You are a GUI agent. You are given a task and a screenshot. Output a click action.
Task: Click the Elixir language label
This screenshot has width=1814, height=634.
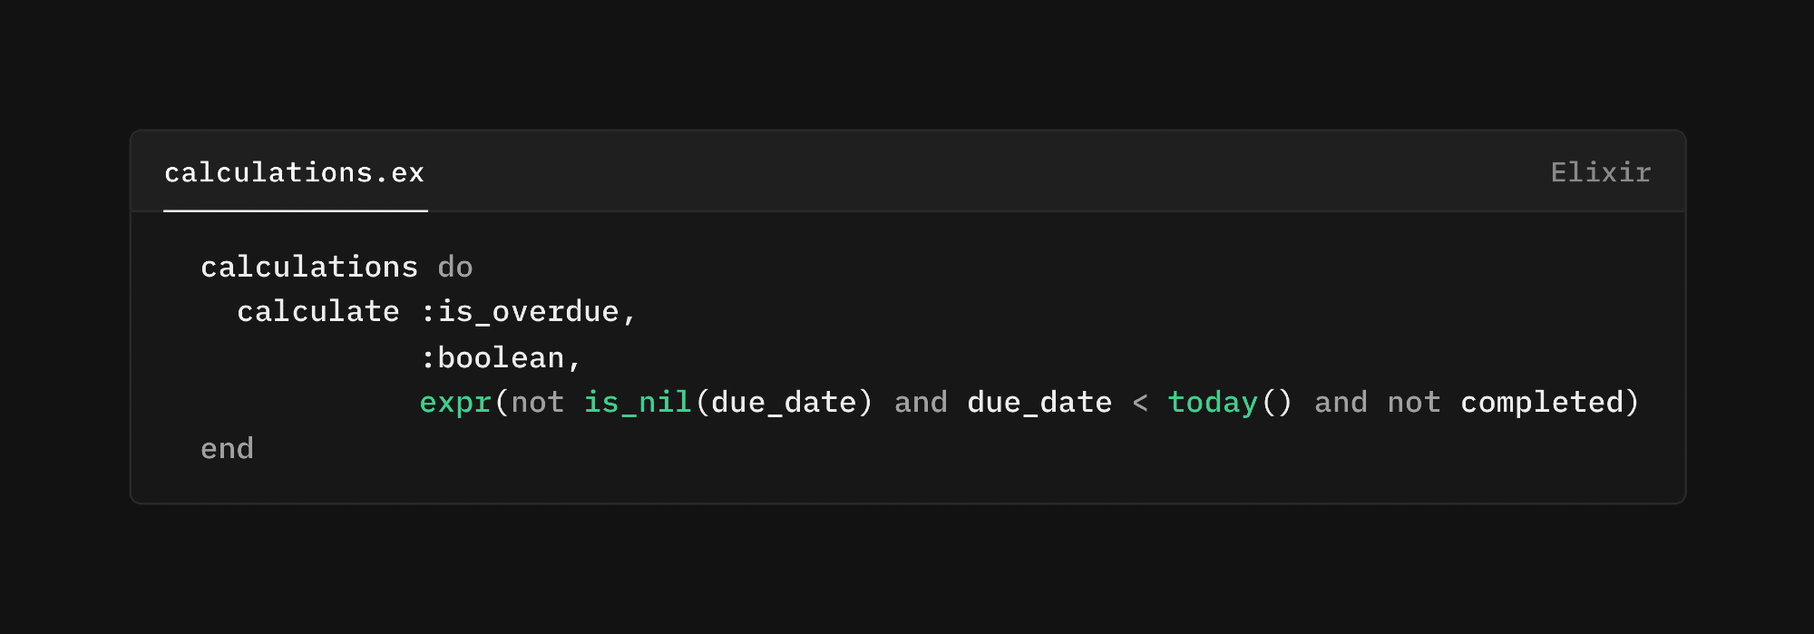click(x=1600, y=172)
